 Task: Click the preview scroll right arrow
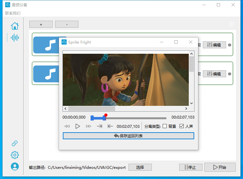186,108
